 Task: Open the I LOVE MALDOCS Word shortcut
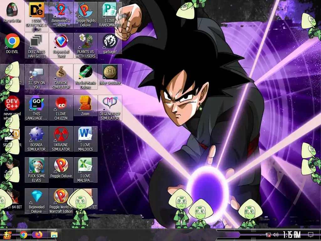tap(85, 139)
